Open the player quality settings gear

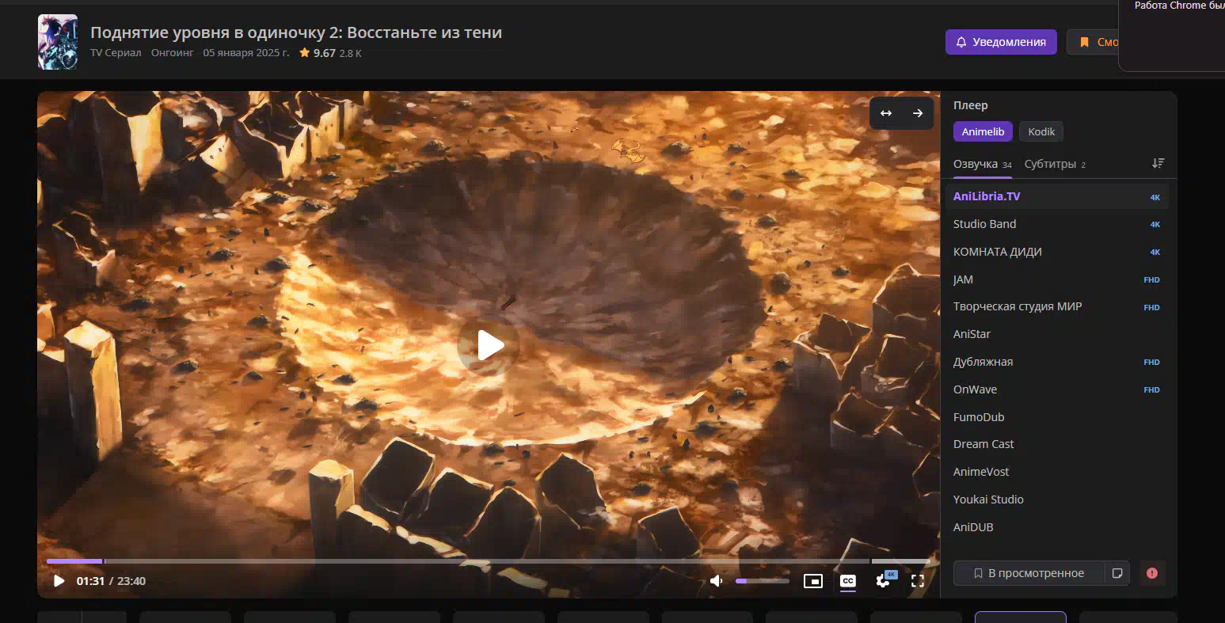coord(884,581)
